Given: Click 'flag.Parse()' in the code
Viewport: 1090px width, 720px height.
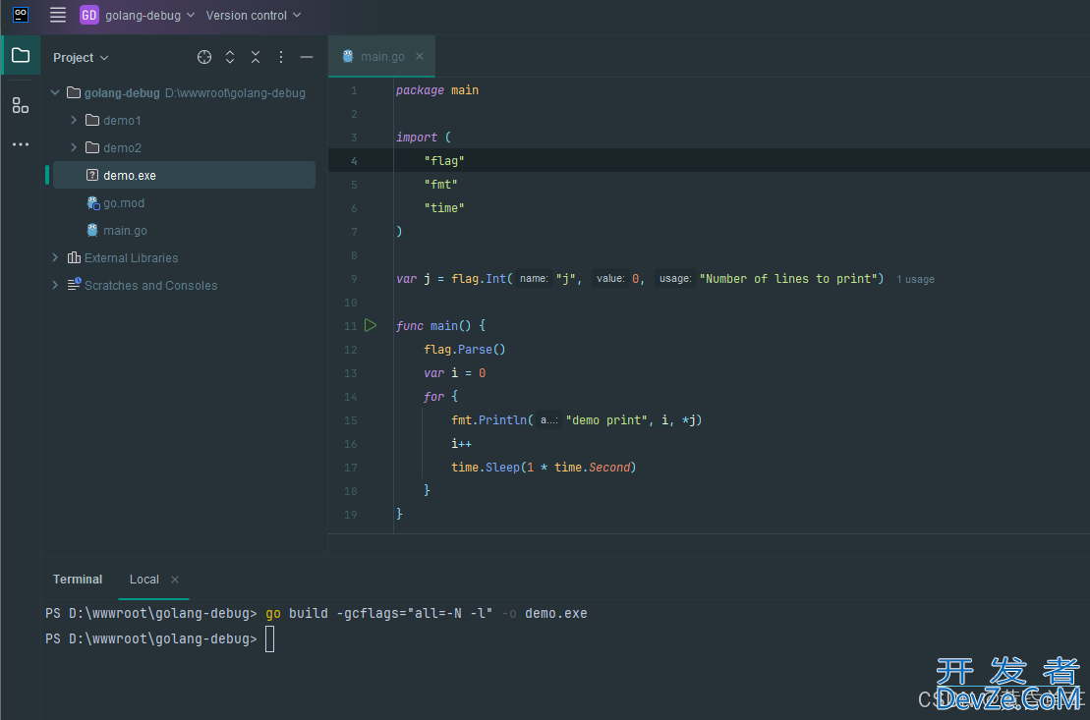Looking at the screenshot, I should click(464, 350).
